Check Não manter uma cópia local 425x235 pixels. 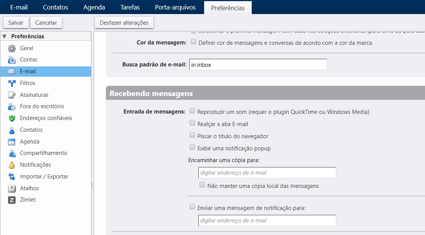203,185
